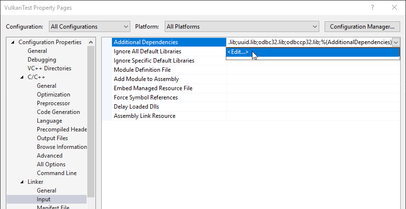Collapse the Linker tree node

(x=22, y=182)
